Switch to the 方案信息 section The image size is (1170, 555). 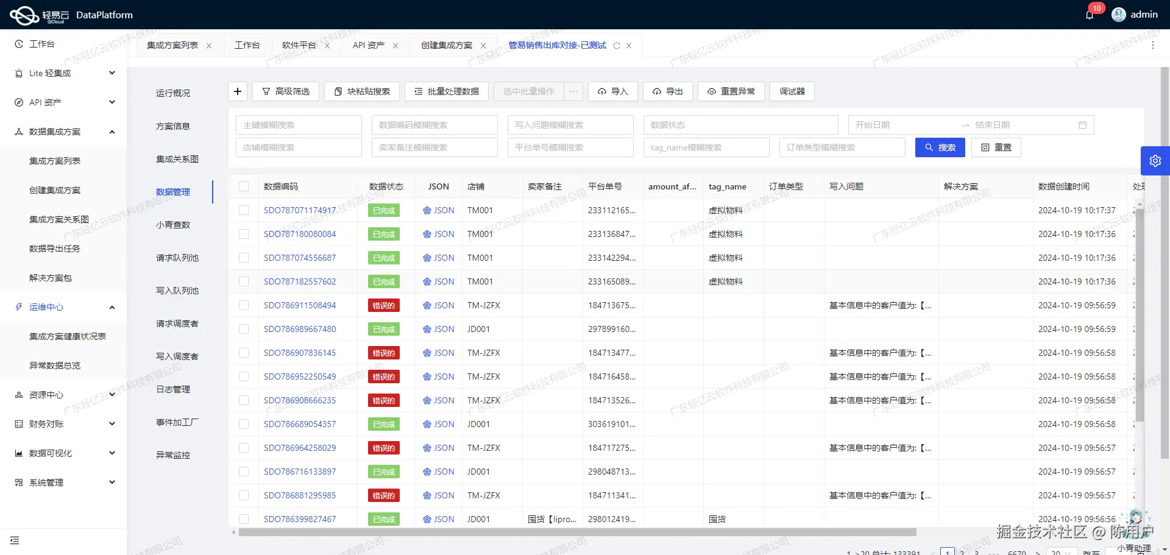click(173, 126)
